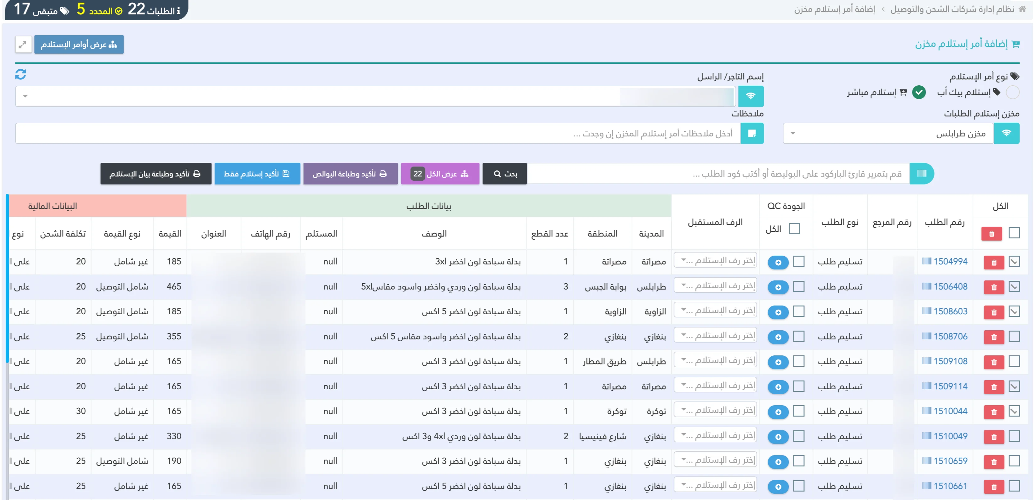Click the notes icon beside notes field
The height and width of the screenshot is (500, 1034).
click(752, 133)
